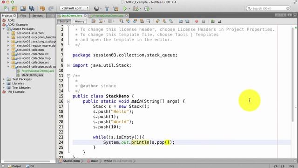Select PriorityQueueDemo.java in project tree

(38, 71)
